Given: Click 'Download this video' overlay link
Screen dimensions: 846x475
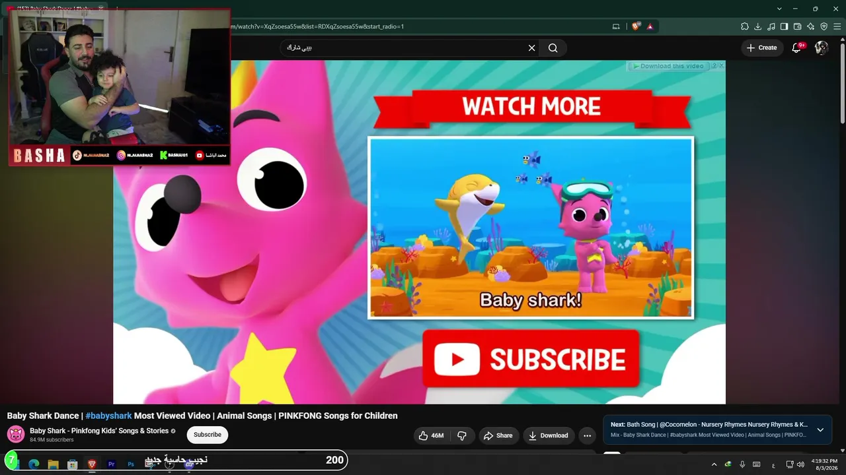Looking at the screenshot, I should coord(668,66).
